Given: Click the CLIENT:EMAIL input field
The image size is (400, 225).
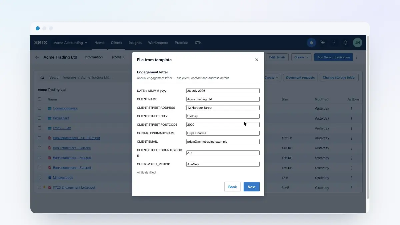Looking at the screenshot, I should [223, 141].
